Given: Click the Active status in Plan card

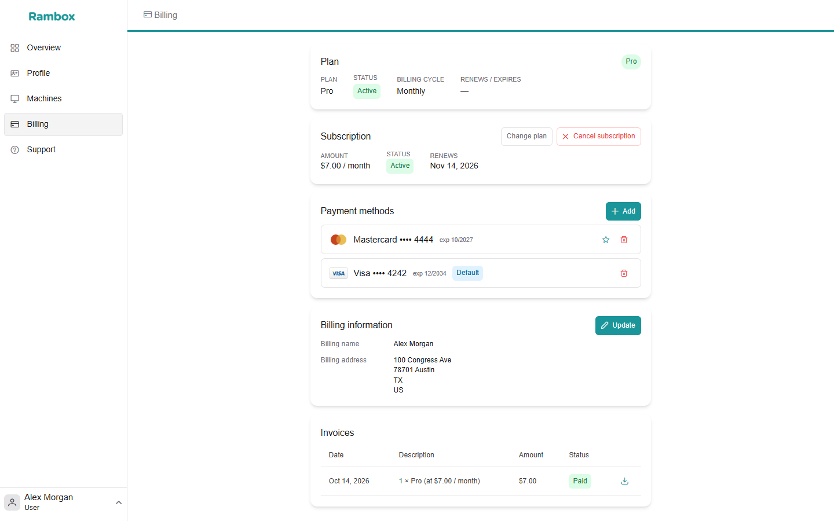Looking at the screenshot, I should (367, 91).
